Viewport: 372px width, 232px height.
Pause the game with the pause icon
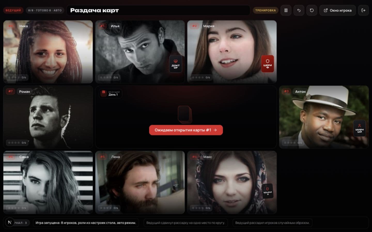click(286, 10)
